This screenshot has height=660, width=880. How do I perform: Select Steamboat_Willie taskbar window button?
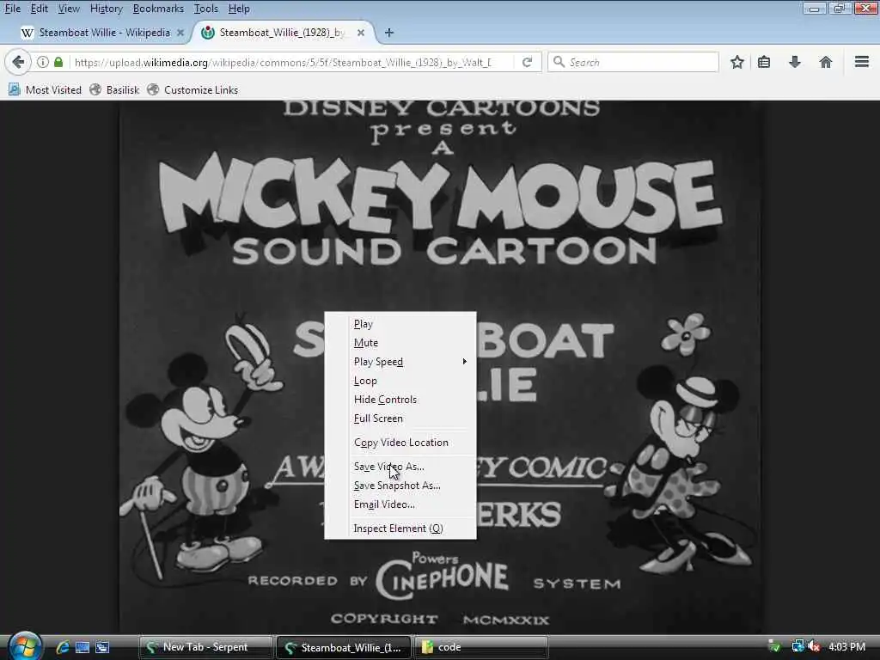[x=344, y=647]
